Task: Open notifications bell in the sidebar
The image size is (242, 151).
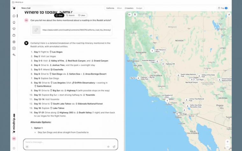Action: [x=14, y=23]
